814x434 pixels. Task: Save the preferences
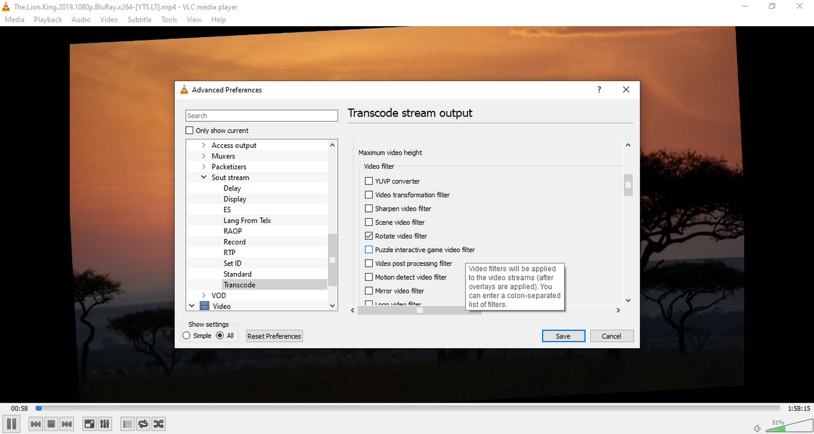click(563, 336)
